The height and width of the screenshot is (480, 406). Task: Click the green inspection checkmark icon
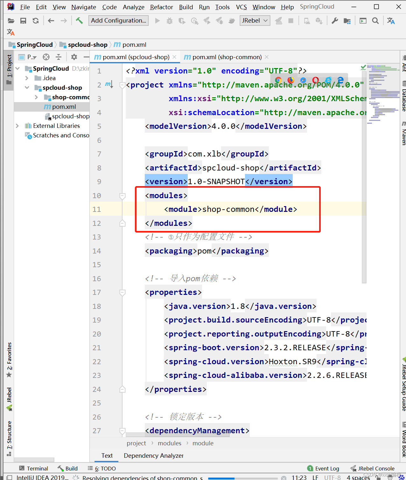click(x=363, y=67)
